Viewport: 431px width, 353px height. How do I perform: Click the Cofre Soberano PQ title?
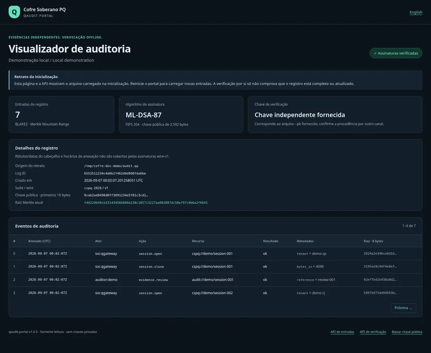point(44,9)
